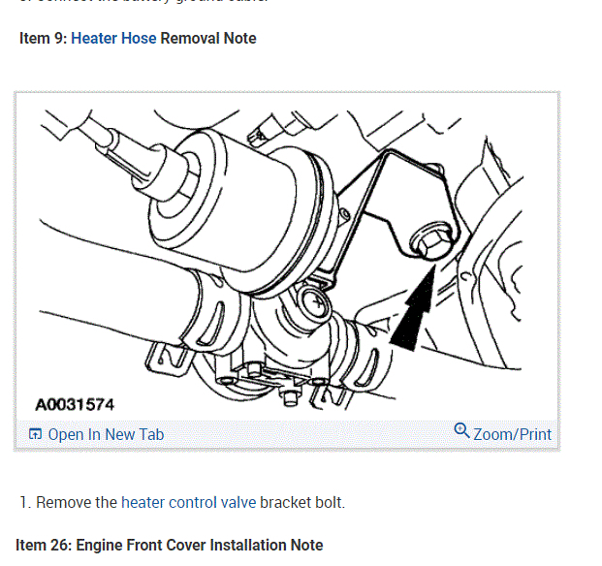This screenshot has width=602, height=566.
Task: Click the A0031574 figure label
Action: point(75,404)
